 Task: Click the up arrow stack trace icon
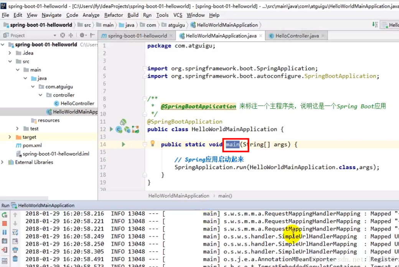pos(15,215)
